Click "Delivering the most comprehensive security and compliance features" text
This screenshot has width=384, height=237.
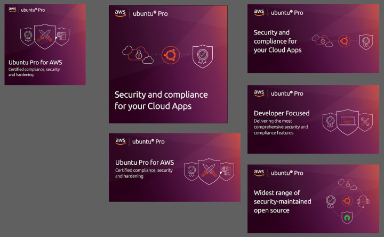tap(281, 127)
